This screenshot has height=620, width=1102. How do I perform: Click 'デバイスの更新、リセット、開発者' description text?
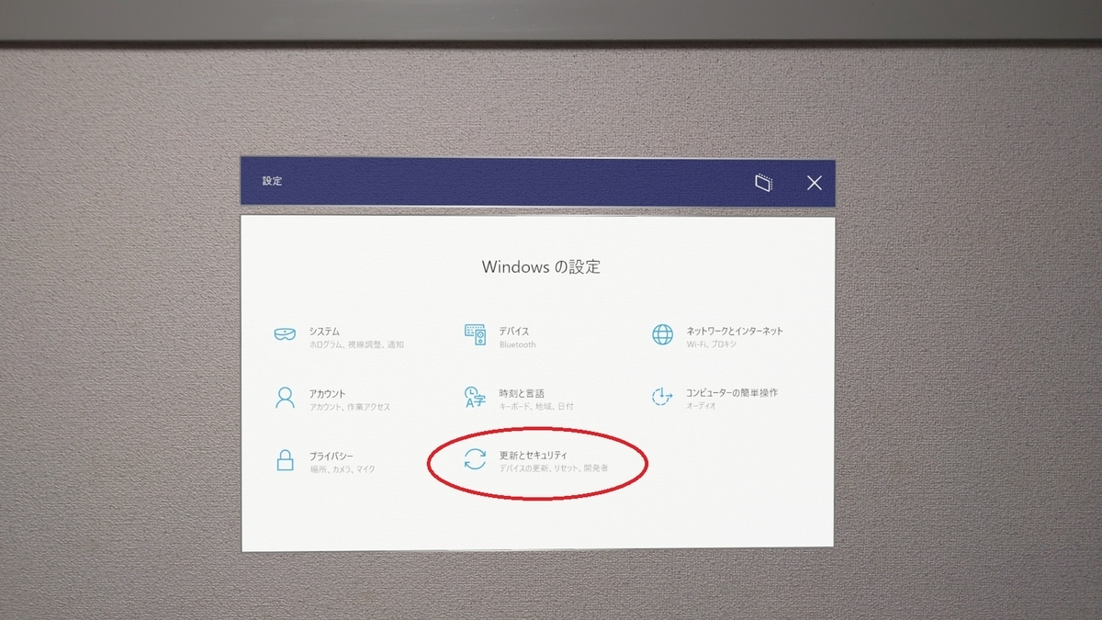tap(554, 468)
